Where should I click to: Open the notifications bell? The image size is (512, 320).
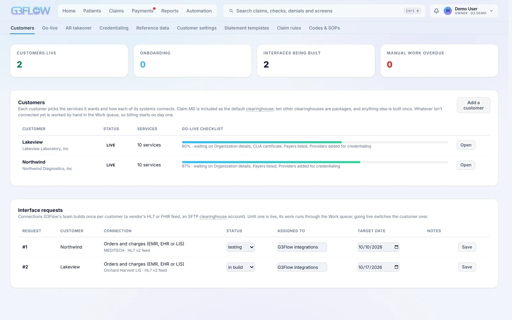[x=436, y=11]
